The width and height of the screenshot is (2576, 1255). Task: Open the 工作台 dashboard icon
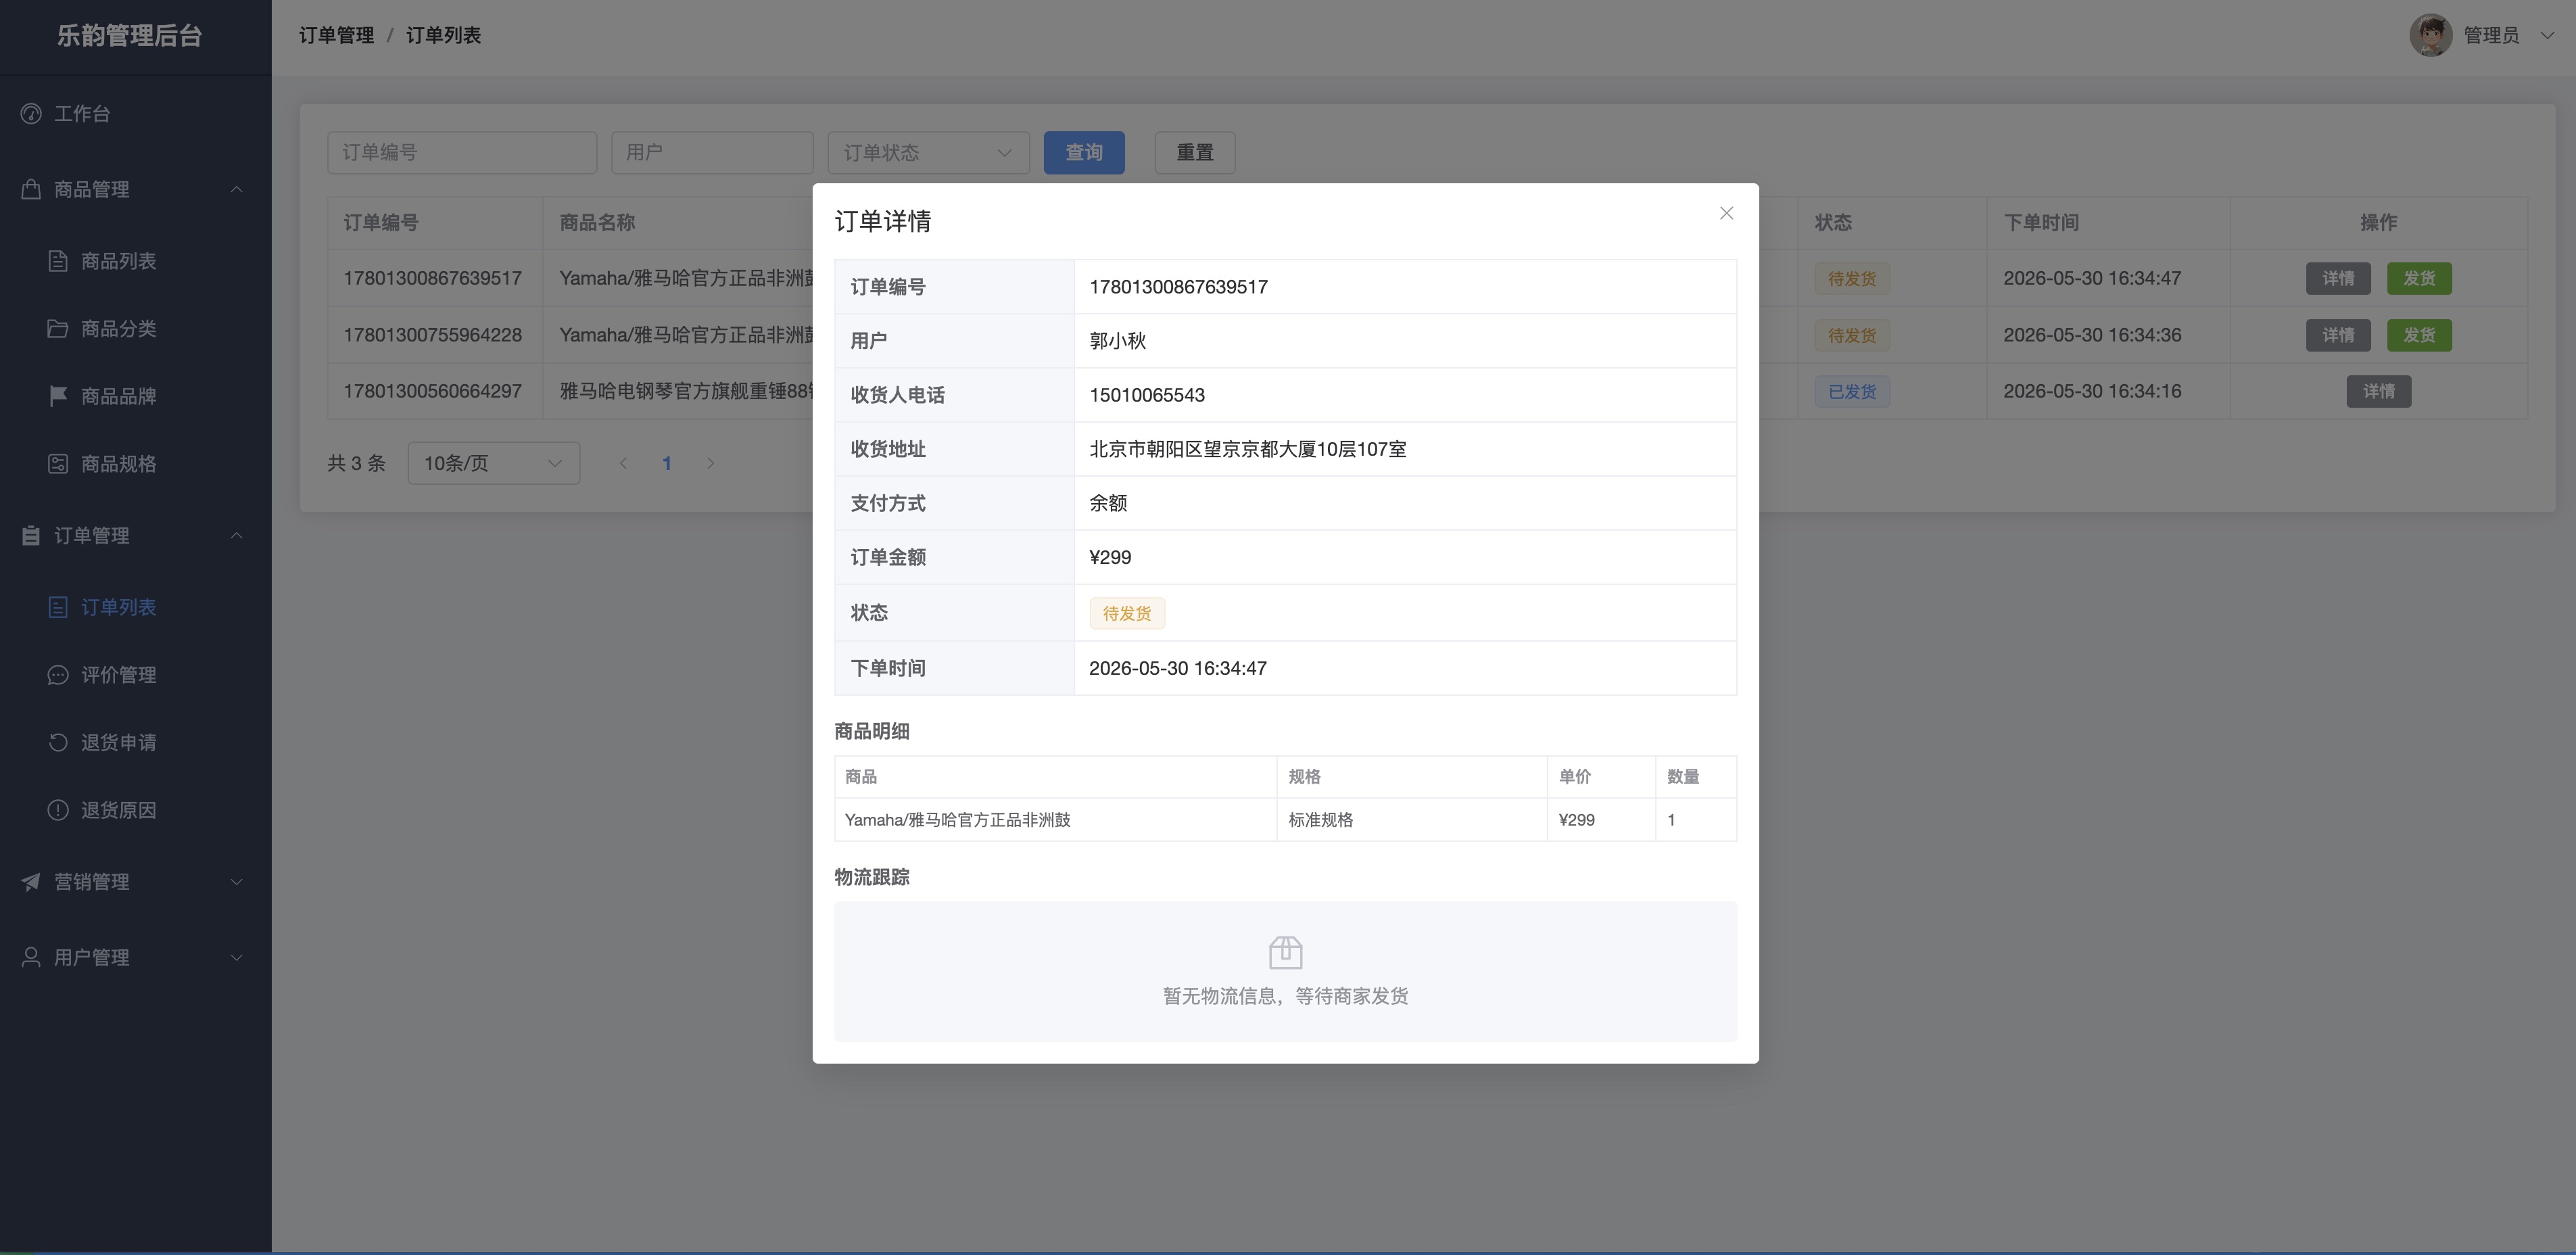(x=31, y=114)
